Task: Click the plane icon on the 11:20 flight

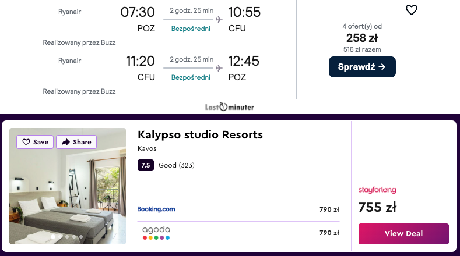Action: 219,67
